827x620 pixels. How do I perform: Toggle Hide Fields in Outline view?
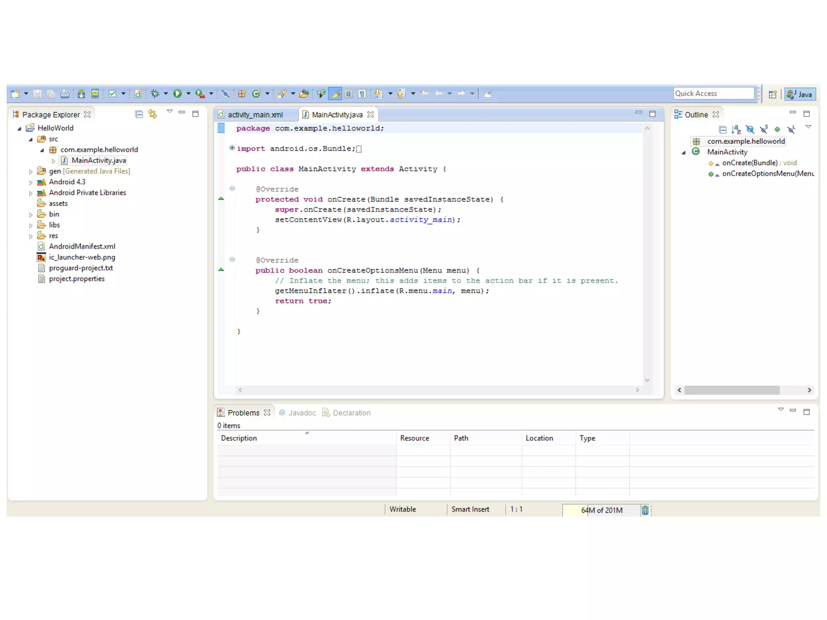[750, 130]
